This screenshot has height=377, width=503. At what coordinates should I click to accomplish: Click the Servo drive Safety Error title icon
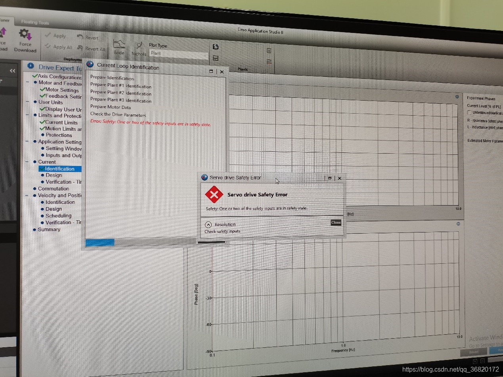[205, 177]
